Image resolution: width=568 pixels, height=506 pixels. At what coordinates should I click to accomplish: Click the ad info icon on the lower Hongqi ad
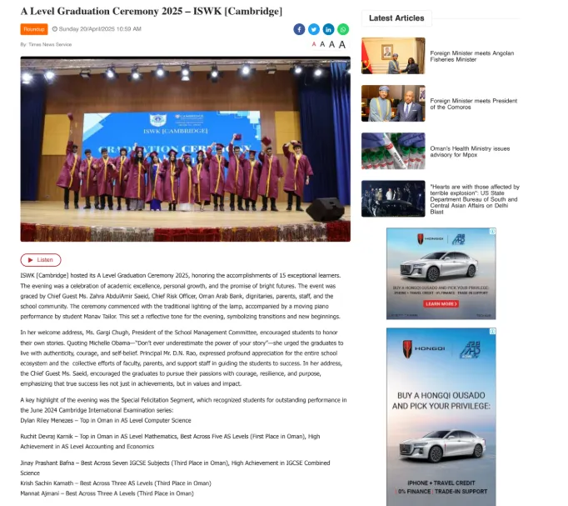(x=493, y=332)
